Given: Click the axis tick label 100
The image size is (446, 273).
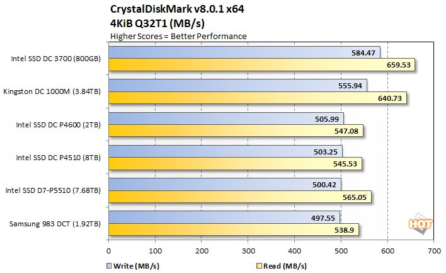Looking at the screenshot, I should [x=156, y=251].
